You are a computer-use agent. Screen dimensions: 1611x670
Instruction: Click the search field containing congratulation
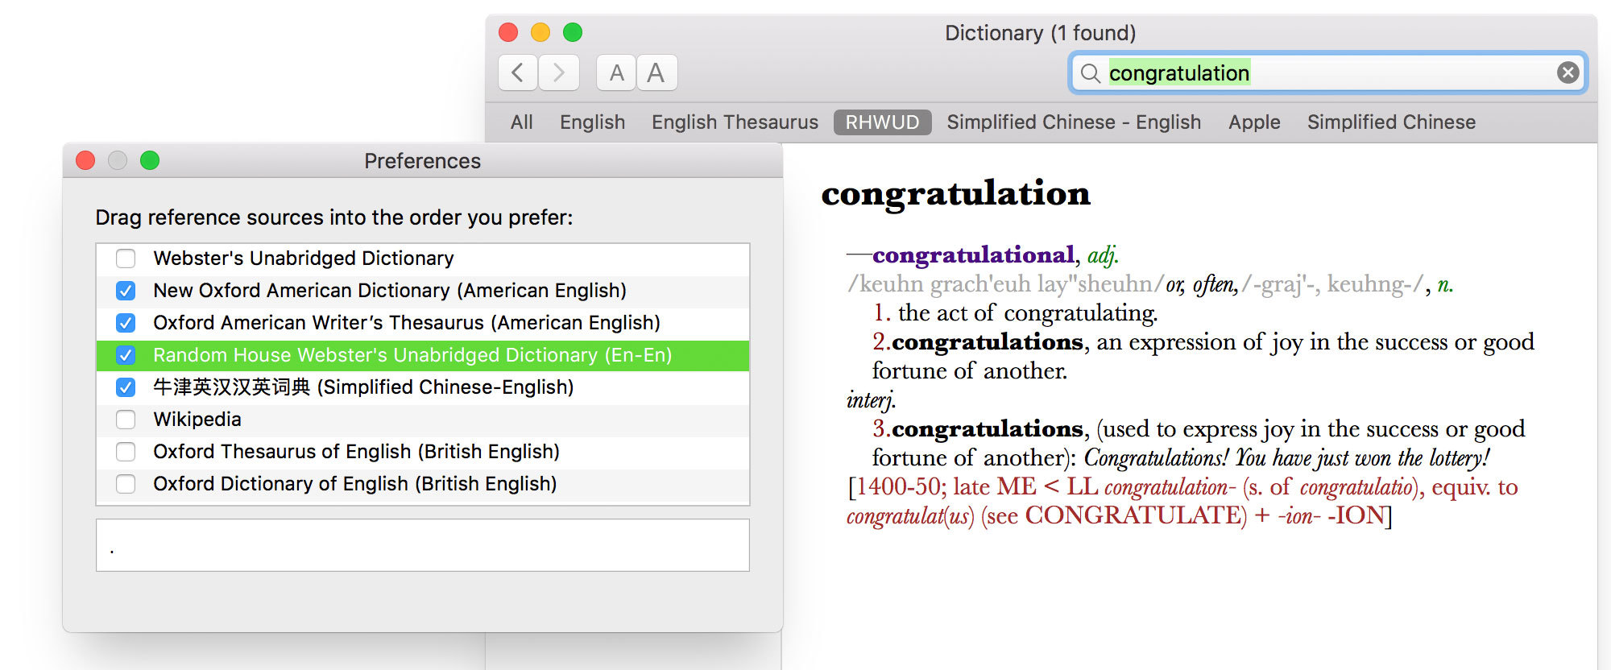point(1328,73)
